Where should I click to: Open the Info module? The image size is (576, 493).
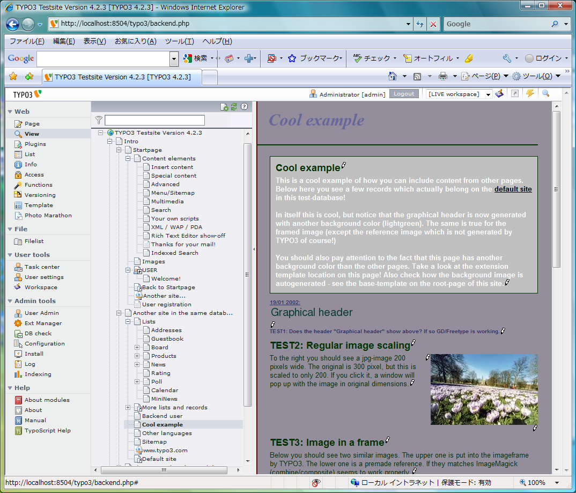point(26,165)
